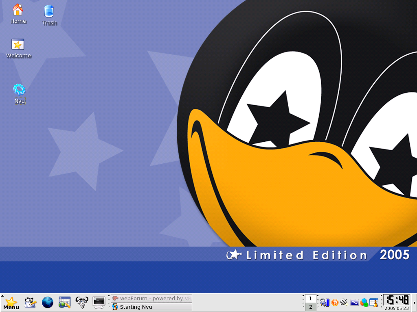
Task: Select the Starting Nvu taskbar entry
Action: (151, 307)
